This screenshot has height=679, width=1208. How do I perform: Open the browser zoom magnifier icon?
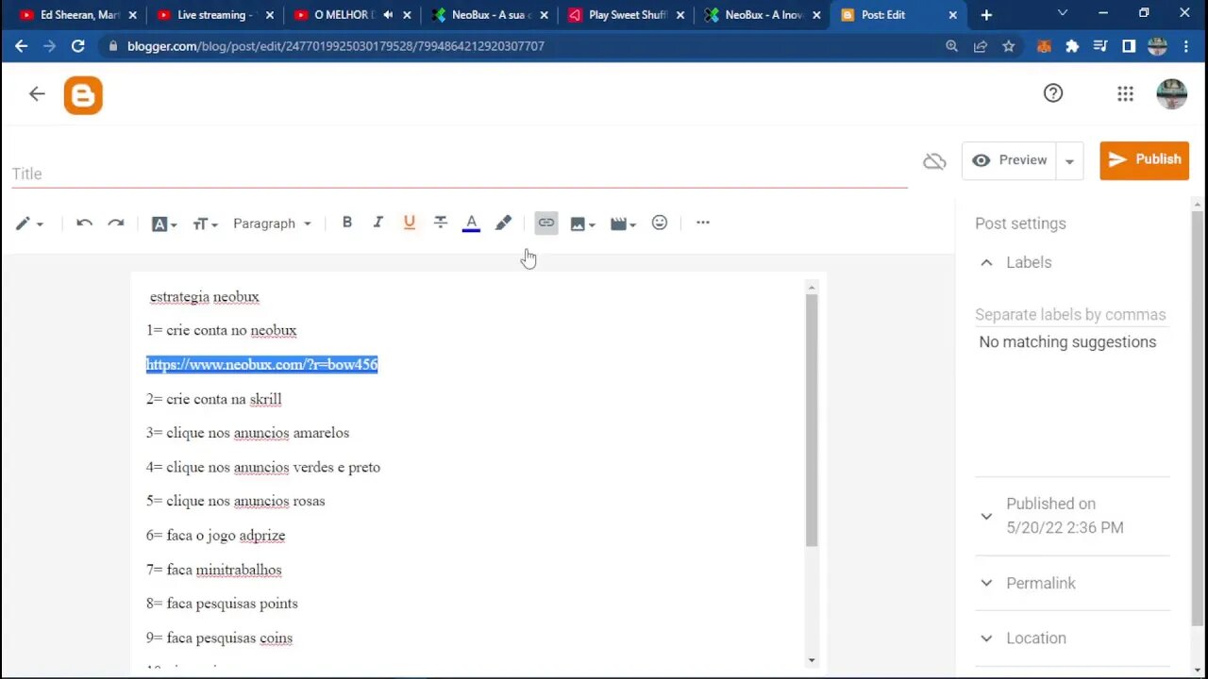[x=951, y=46]
